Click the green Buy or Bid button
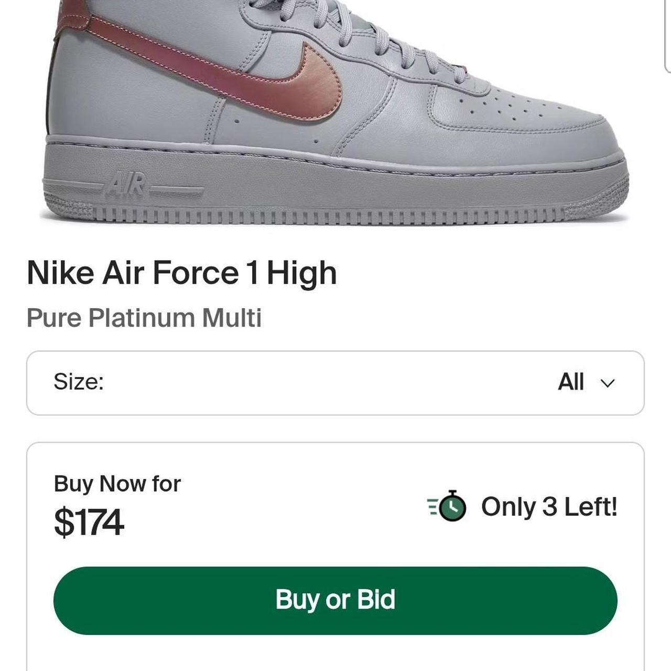 tap(335, 600)
